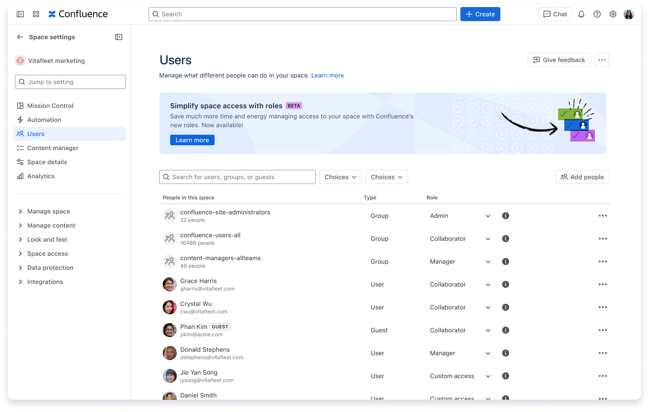Click your profile avatar in the top bar

(x=629, y=14)
